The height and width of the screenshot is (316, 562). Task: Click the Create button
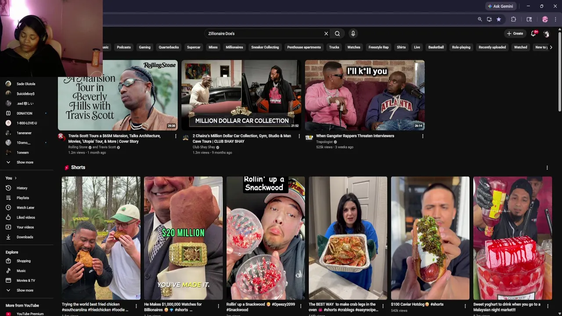tap(515, 33)
